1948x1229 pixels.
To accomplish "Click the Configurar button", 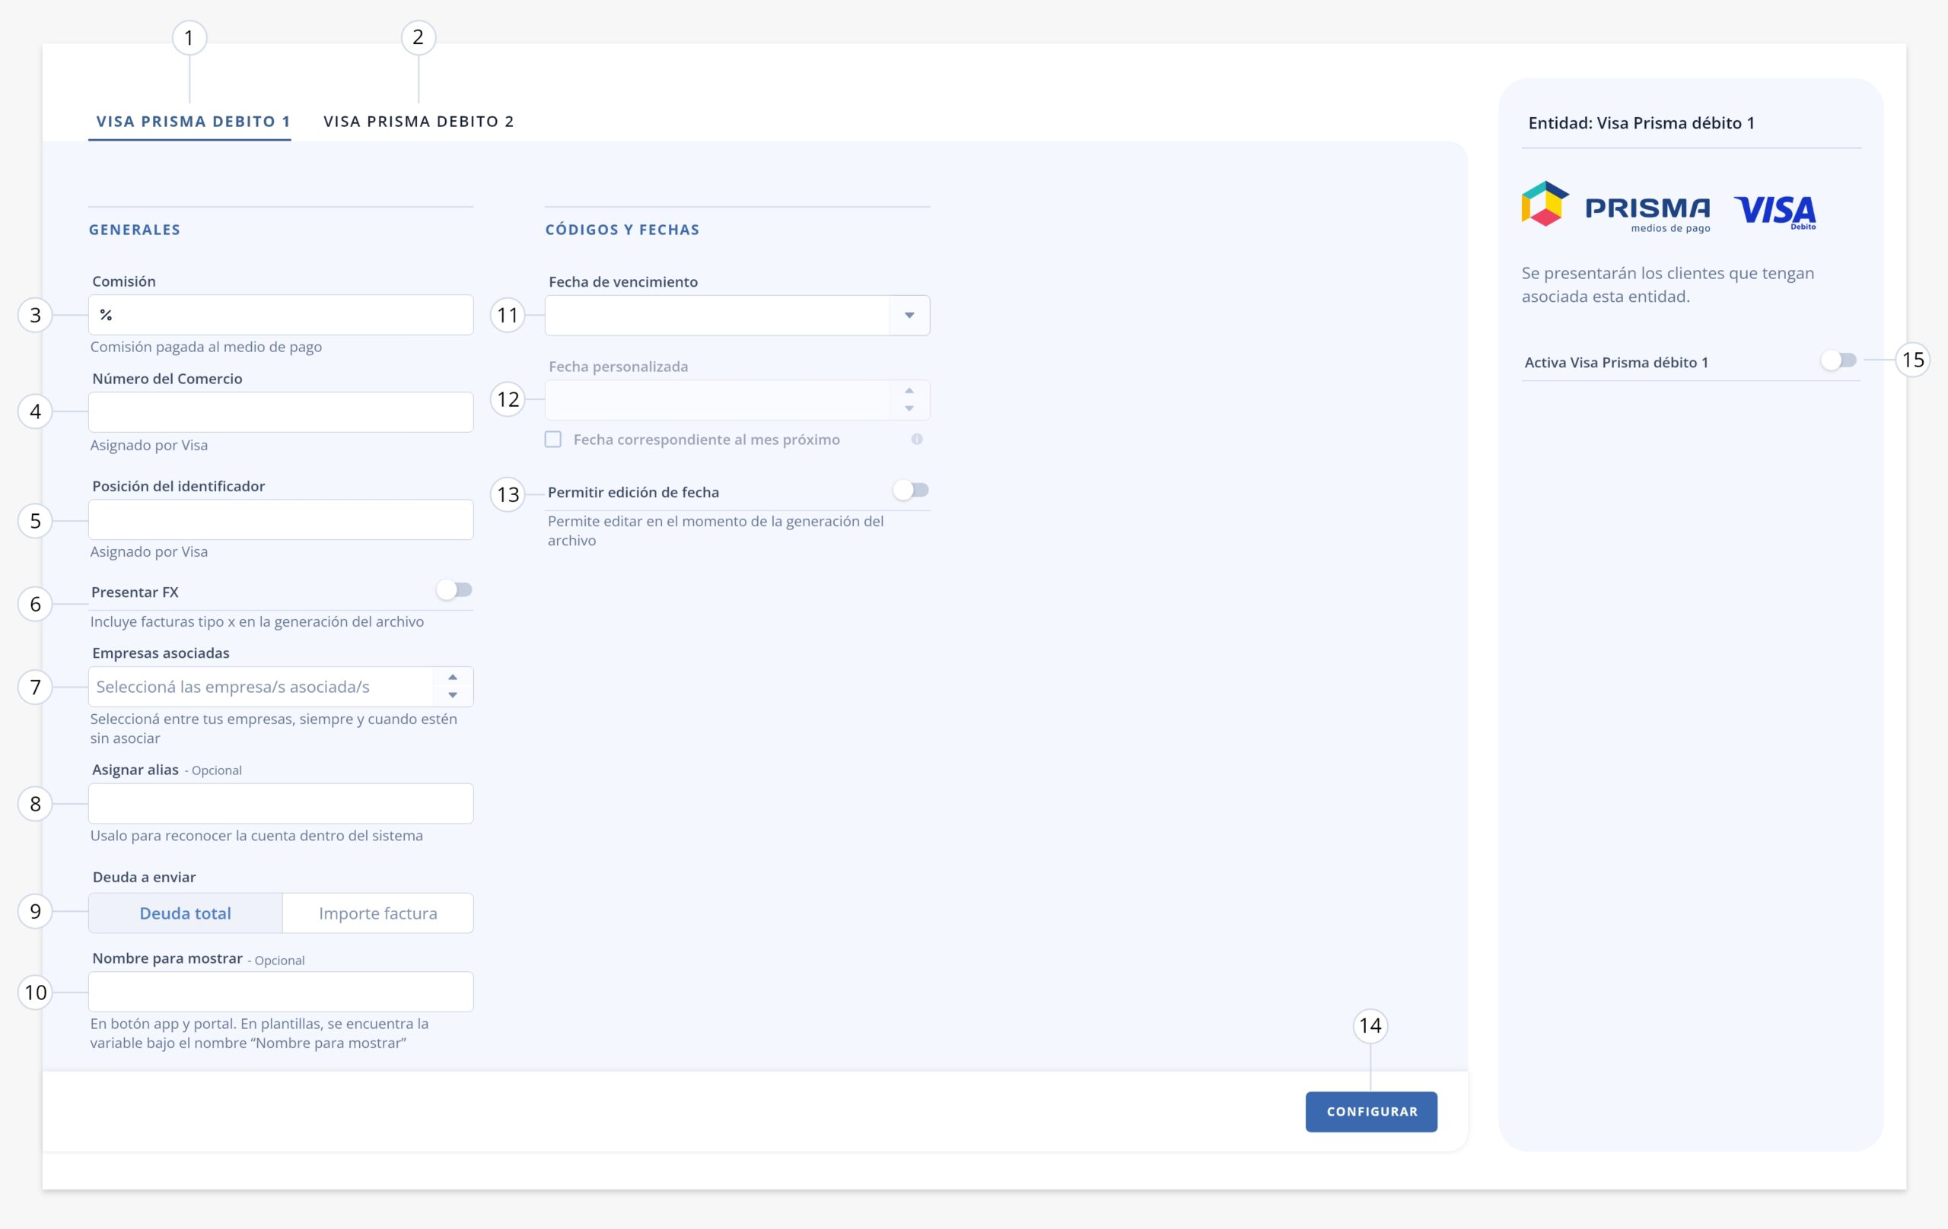I will click(1371, 1112).
